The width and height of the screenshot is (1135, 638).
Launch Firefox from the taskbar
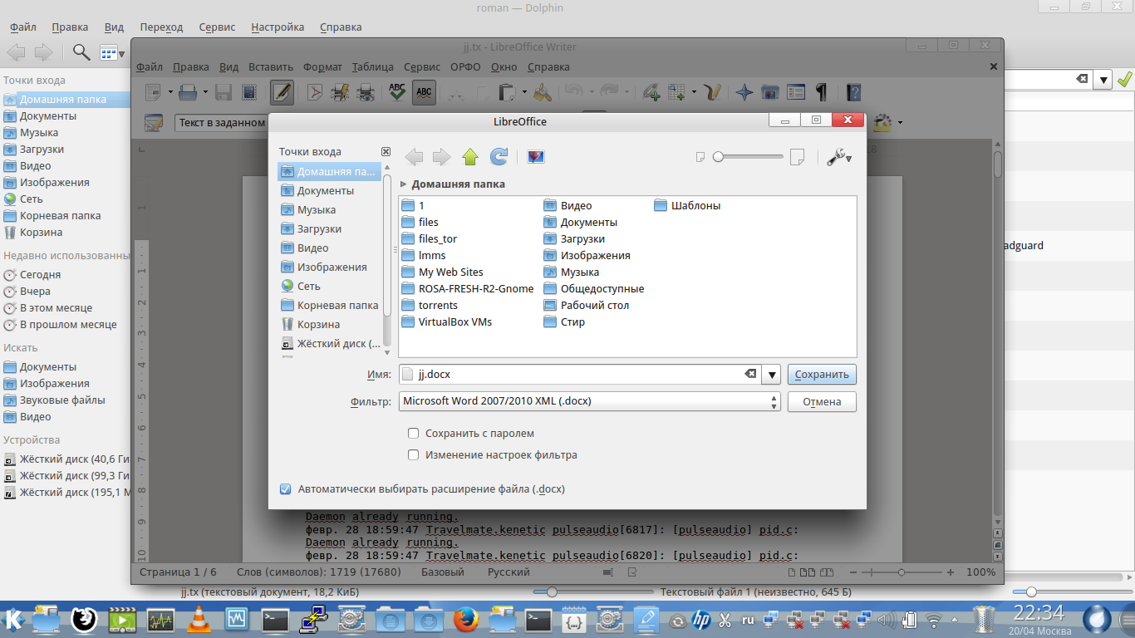coord(467,620)
